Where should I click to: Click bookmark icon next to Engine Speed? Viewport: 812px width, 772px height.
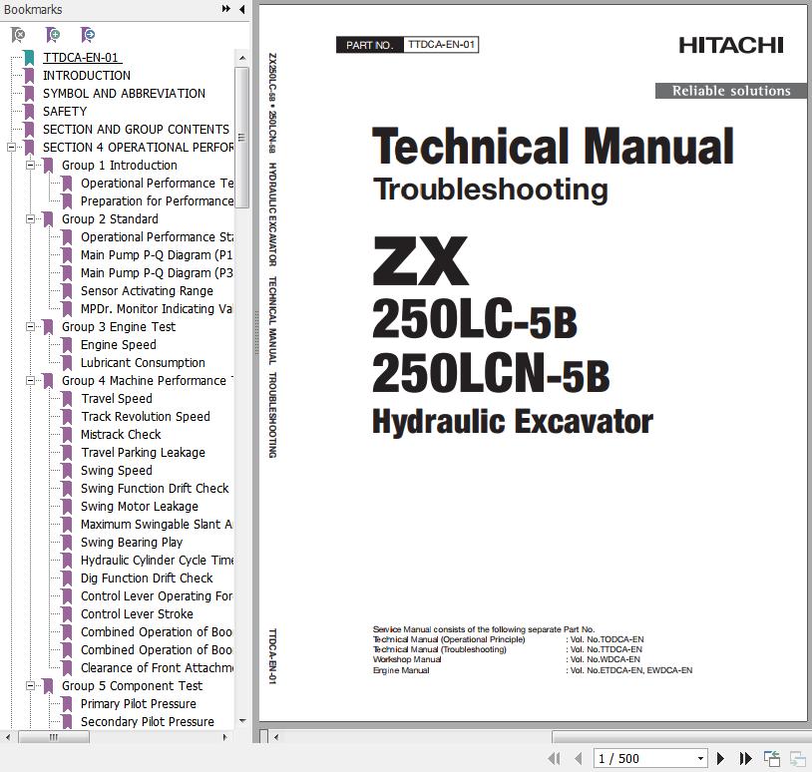click(67, 345)
